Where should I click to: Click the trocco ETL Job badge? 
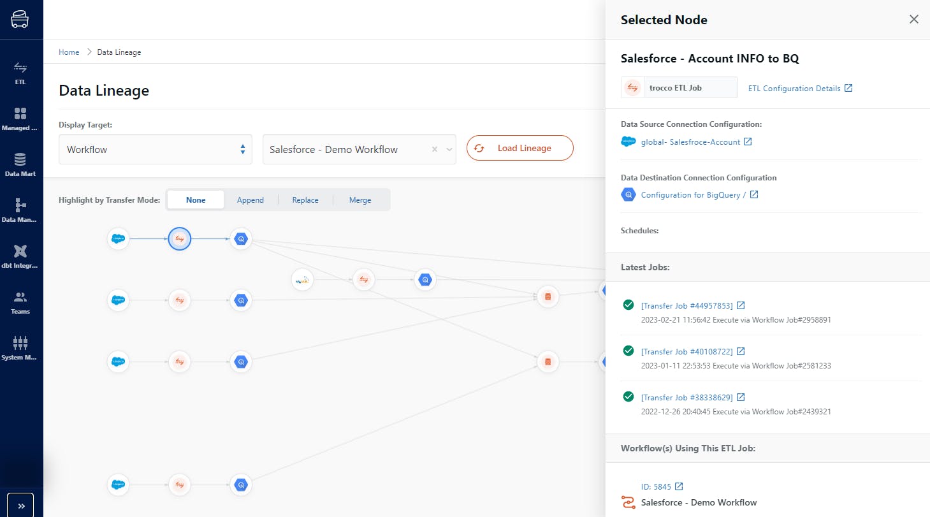point(679,87)
